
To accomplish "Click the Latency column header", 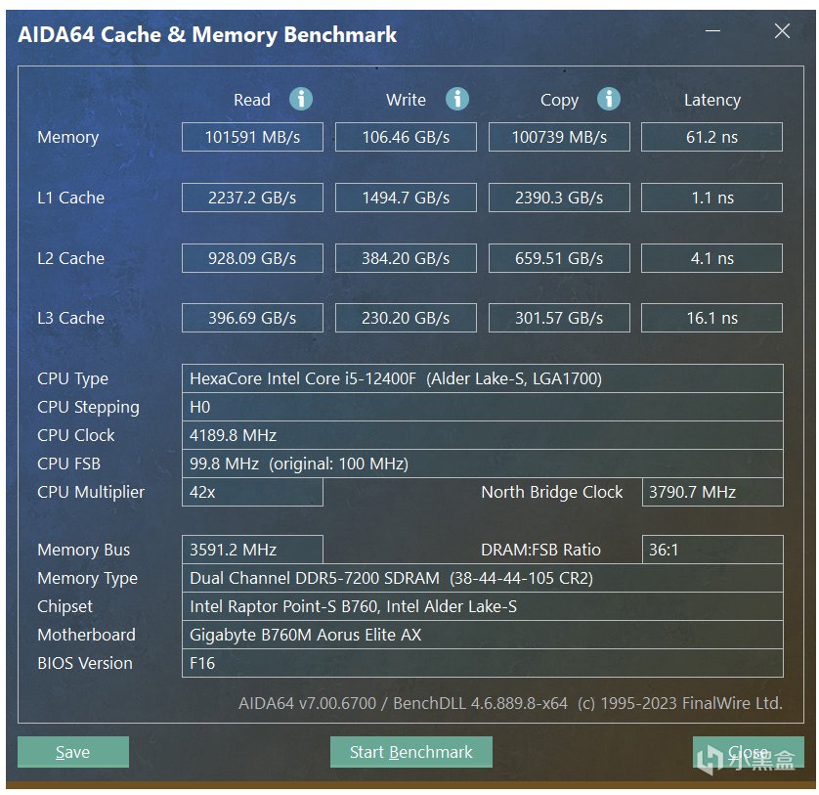I will pyautogui.click(x=712, y=101).
